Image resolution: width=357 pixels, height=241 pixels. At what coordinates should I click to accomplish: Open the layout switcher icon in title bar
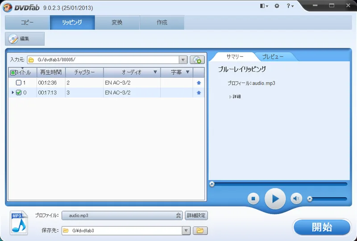264,6
